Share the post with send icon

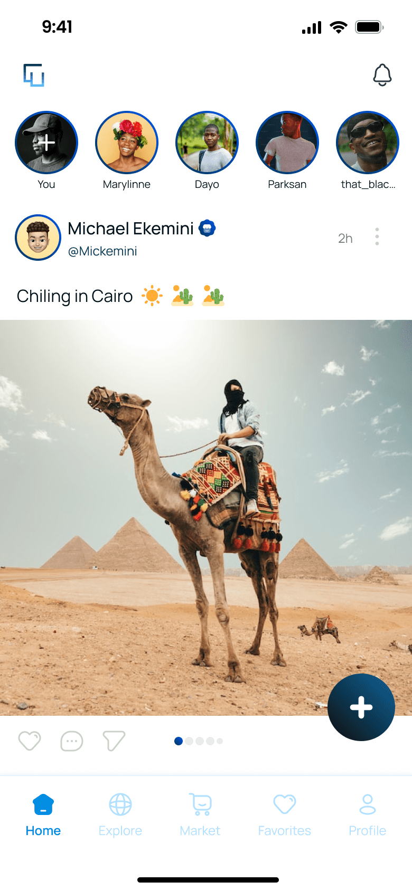[114, 741]
